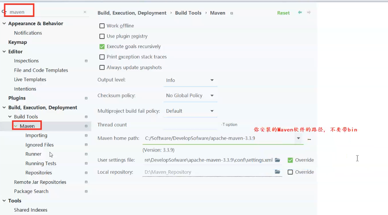
Task: Click project icon on Importing row
Action: coord(86,135)
